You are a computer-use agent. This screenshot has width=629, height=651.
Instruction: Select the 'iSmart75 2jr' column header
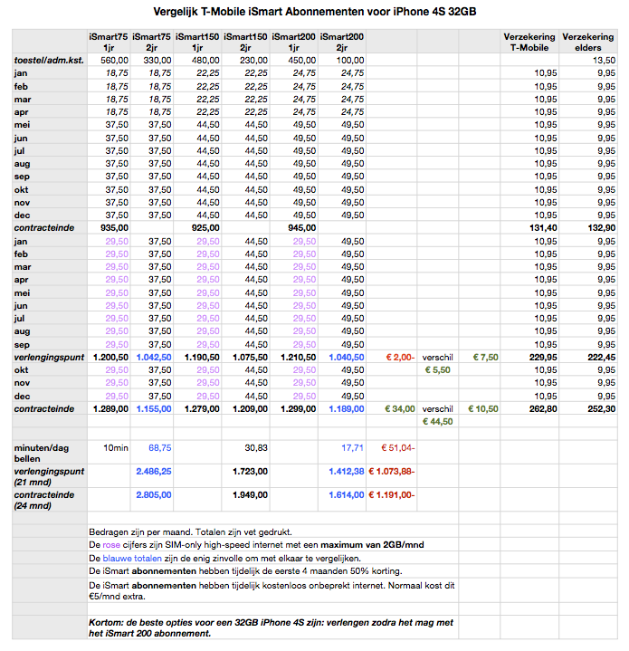pyautogui.click(x=151, y=42)
